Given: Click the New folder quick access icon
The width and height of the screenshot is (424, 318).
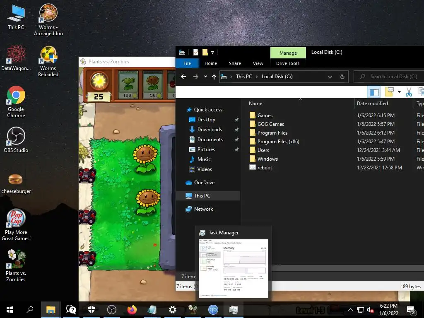Looking at the screenshot, I should coord(205,52).
